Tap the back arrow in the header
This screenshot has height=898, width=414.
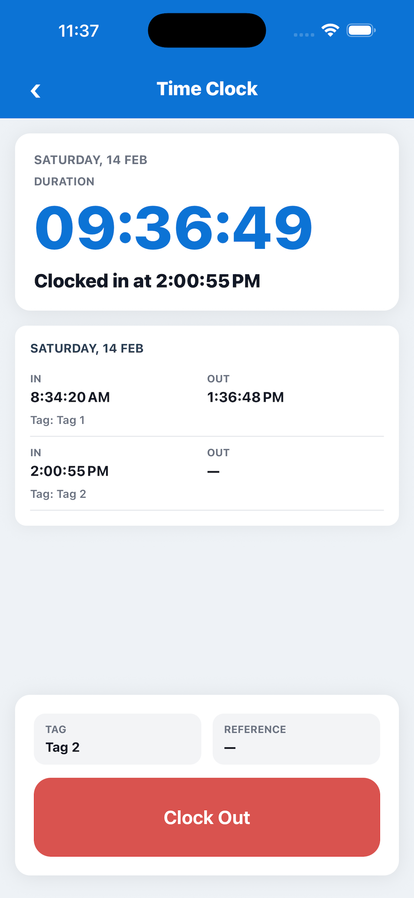point(35,91)
